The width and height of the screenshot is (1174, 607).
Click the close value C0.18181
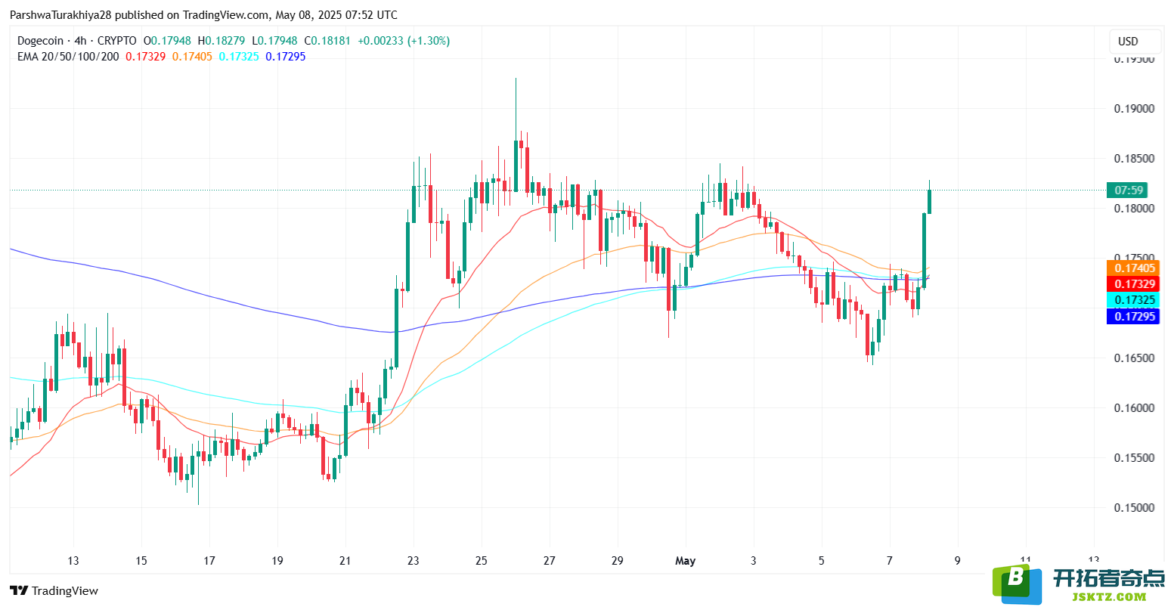327,41
